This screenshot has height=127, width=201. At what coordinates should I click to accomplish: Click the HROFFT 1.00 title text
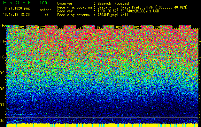click(x=25, y=3)
